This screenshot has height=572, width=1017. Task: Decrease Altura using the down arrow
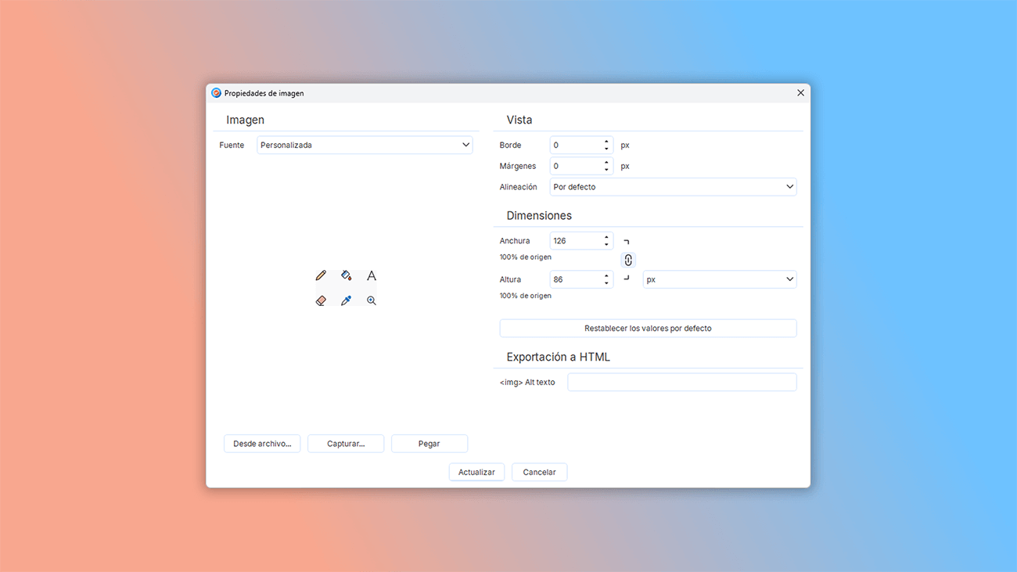pos(606,283)
